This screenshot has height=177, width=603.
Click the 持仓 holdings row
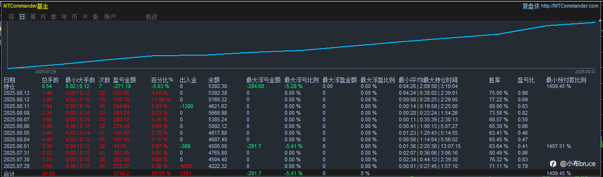tap(301, 87)
